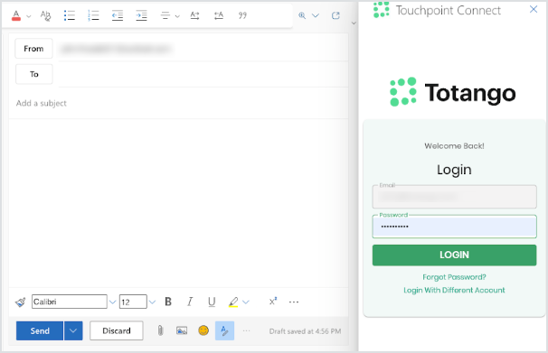Open Forgot Password link
This screenshot has height=353, width=548.
pyautogui.click(x=454, y=277)
